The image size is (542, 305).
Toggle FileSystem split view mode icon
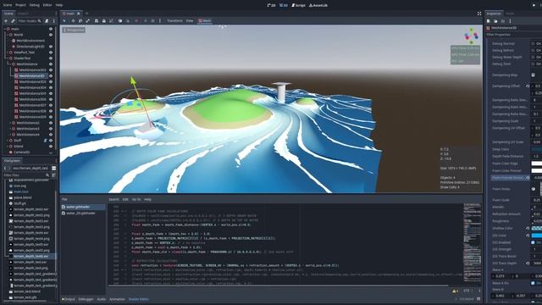click(x=54, y=168)
